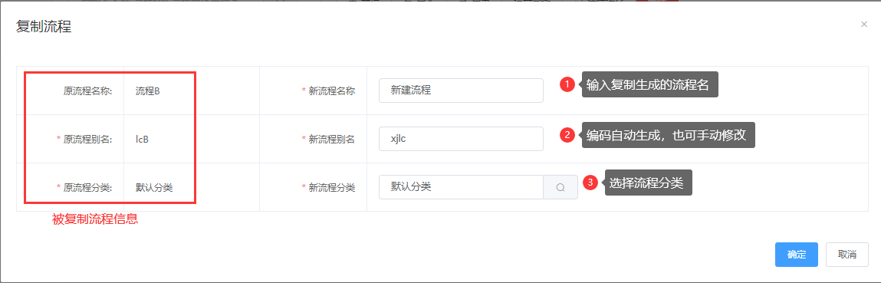This screenshot has width=881, height=283.
Task: Click the 复制流程 dialog title
Action: click(43, 26)
